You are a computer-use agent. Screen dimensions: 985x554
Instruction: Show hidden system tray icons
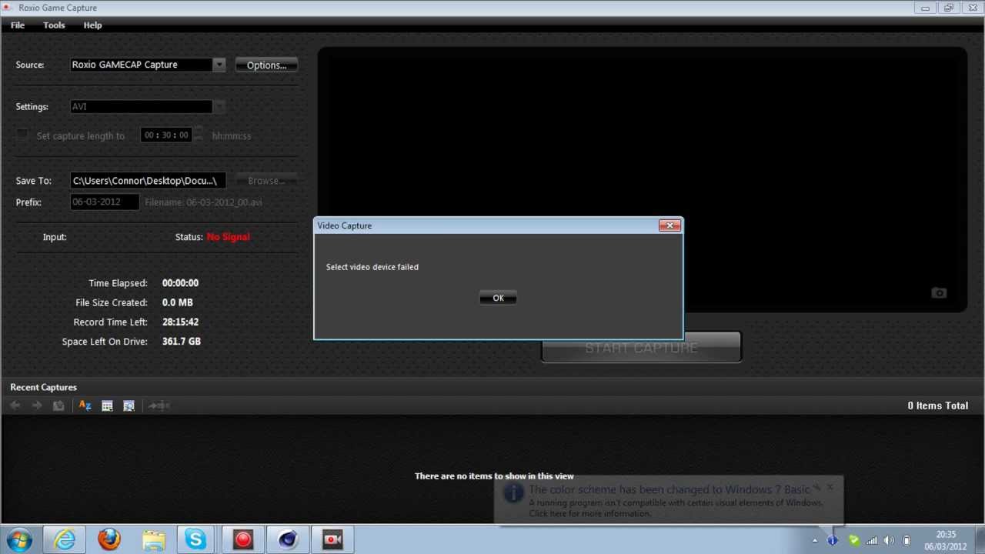point(815,540)
